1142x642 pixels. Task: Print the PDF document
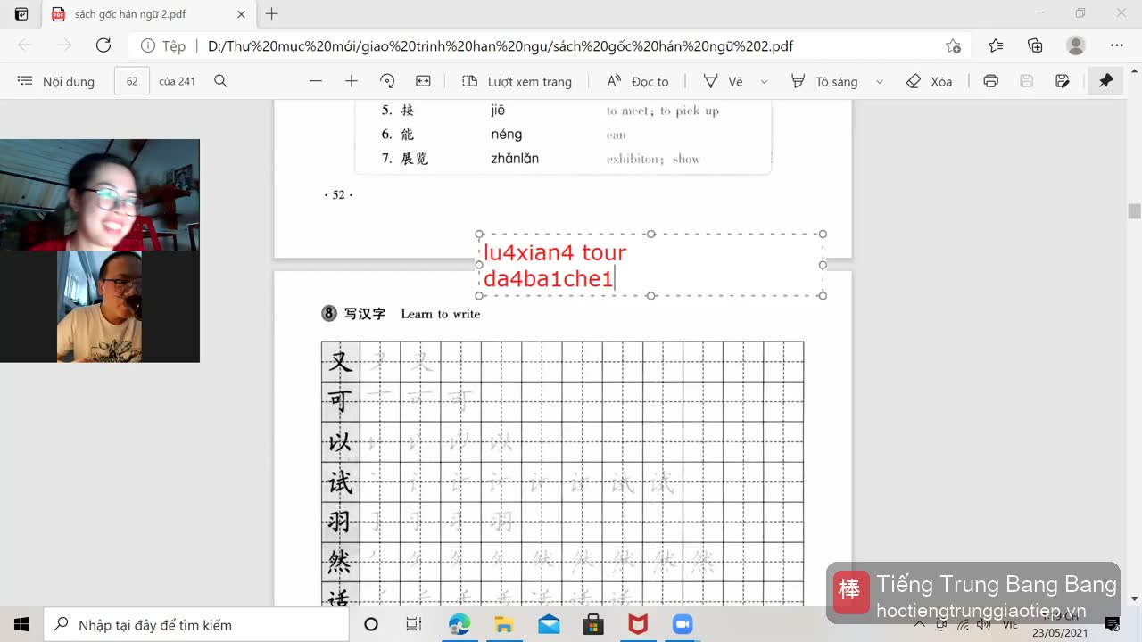(x=990, y=81)
